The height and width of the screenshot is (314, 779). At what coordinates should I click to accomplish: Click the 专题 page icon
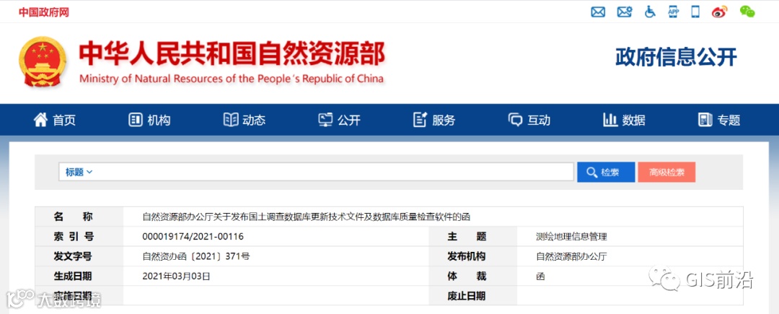click(705, 120)
